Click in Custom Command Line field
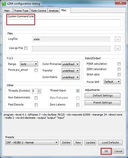128x158 pixels. pyautogui.click(x=65, y=23)
